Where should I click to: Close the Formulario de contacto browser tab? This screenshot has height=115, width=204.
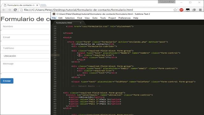(x=37, y=5)
